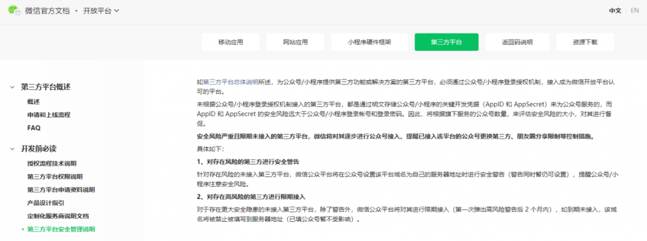This screenshot has height=241, width=647.
Task: Open 产品设计指引 in sidebar
Action: pos(46,203)
